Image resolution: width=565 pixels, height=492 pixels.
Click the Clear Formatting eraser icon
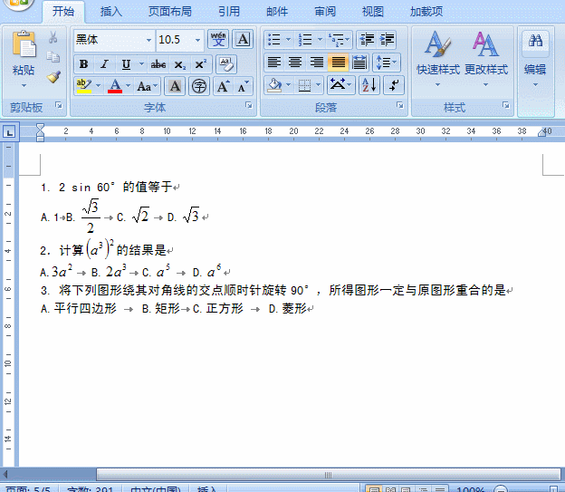pyautogui.click(x=226, y=64)
